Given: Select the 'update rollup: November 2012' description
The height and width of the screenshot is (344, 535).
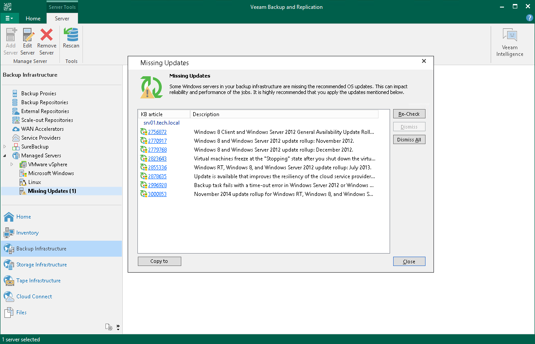Looking at the screenshot, I should click(273, 141).
